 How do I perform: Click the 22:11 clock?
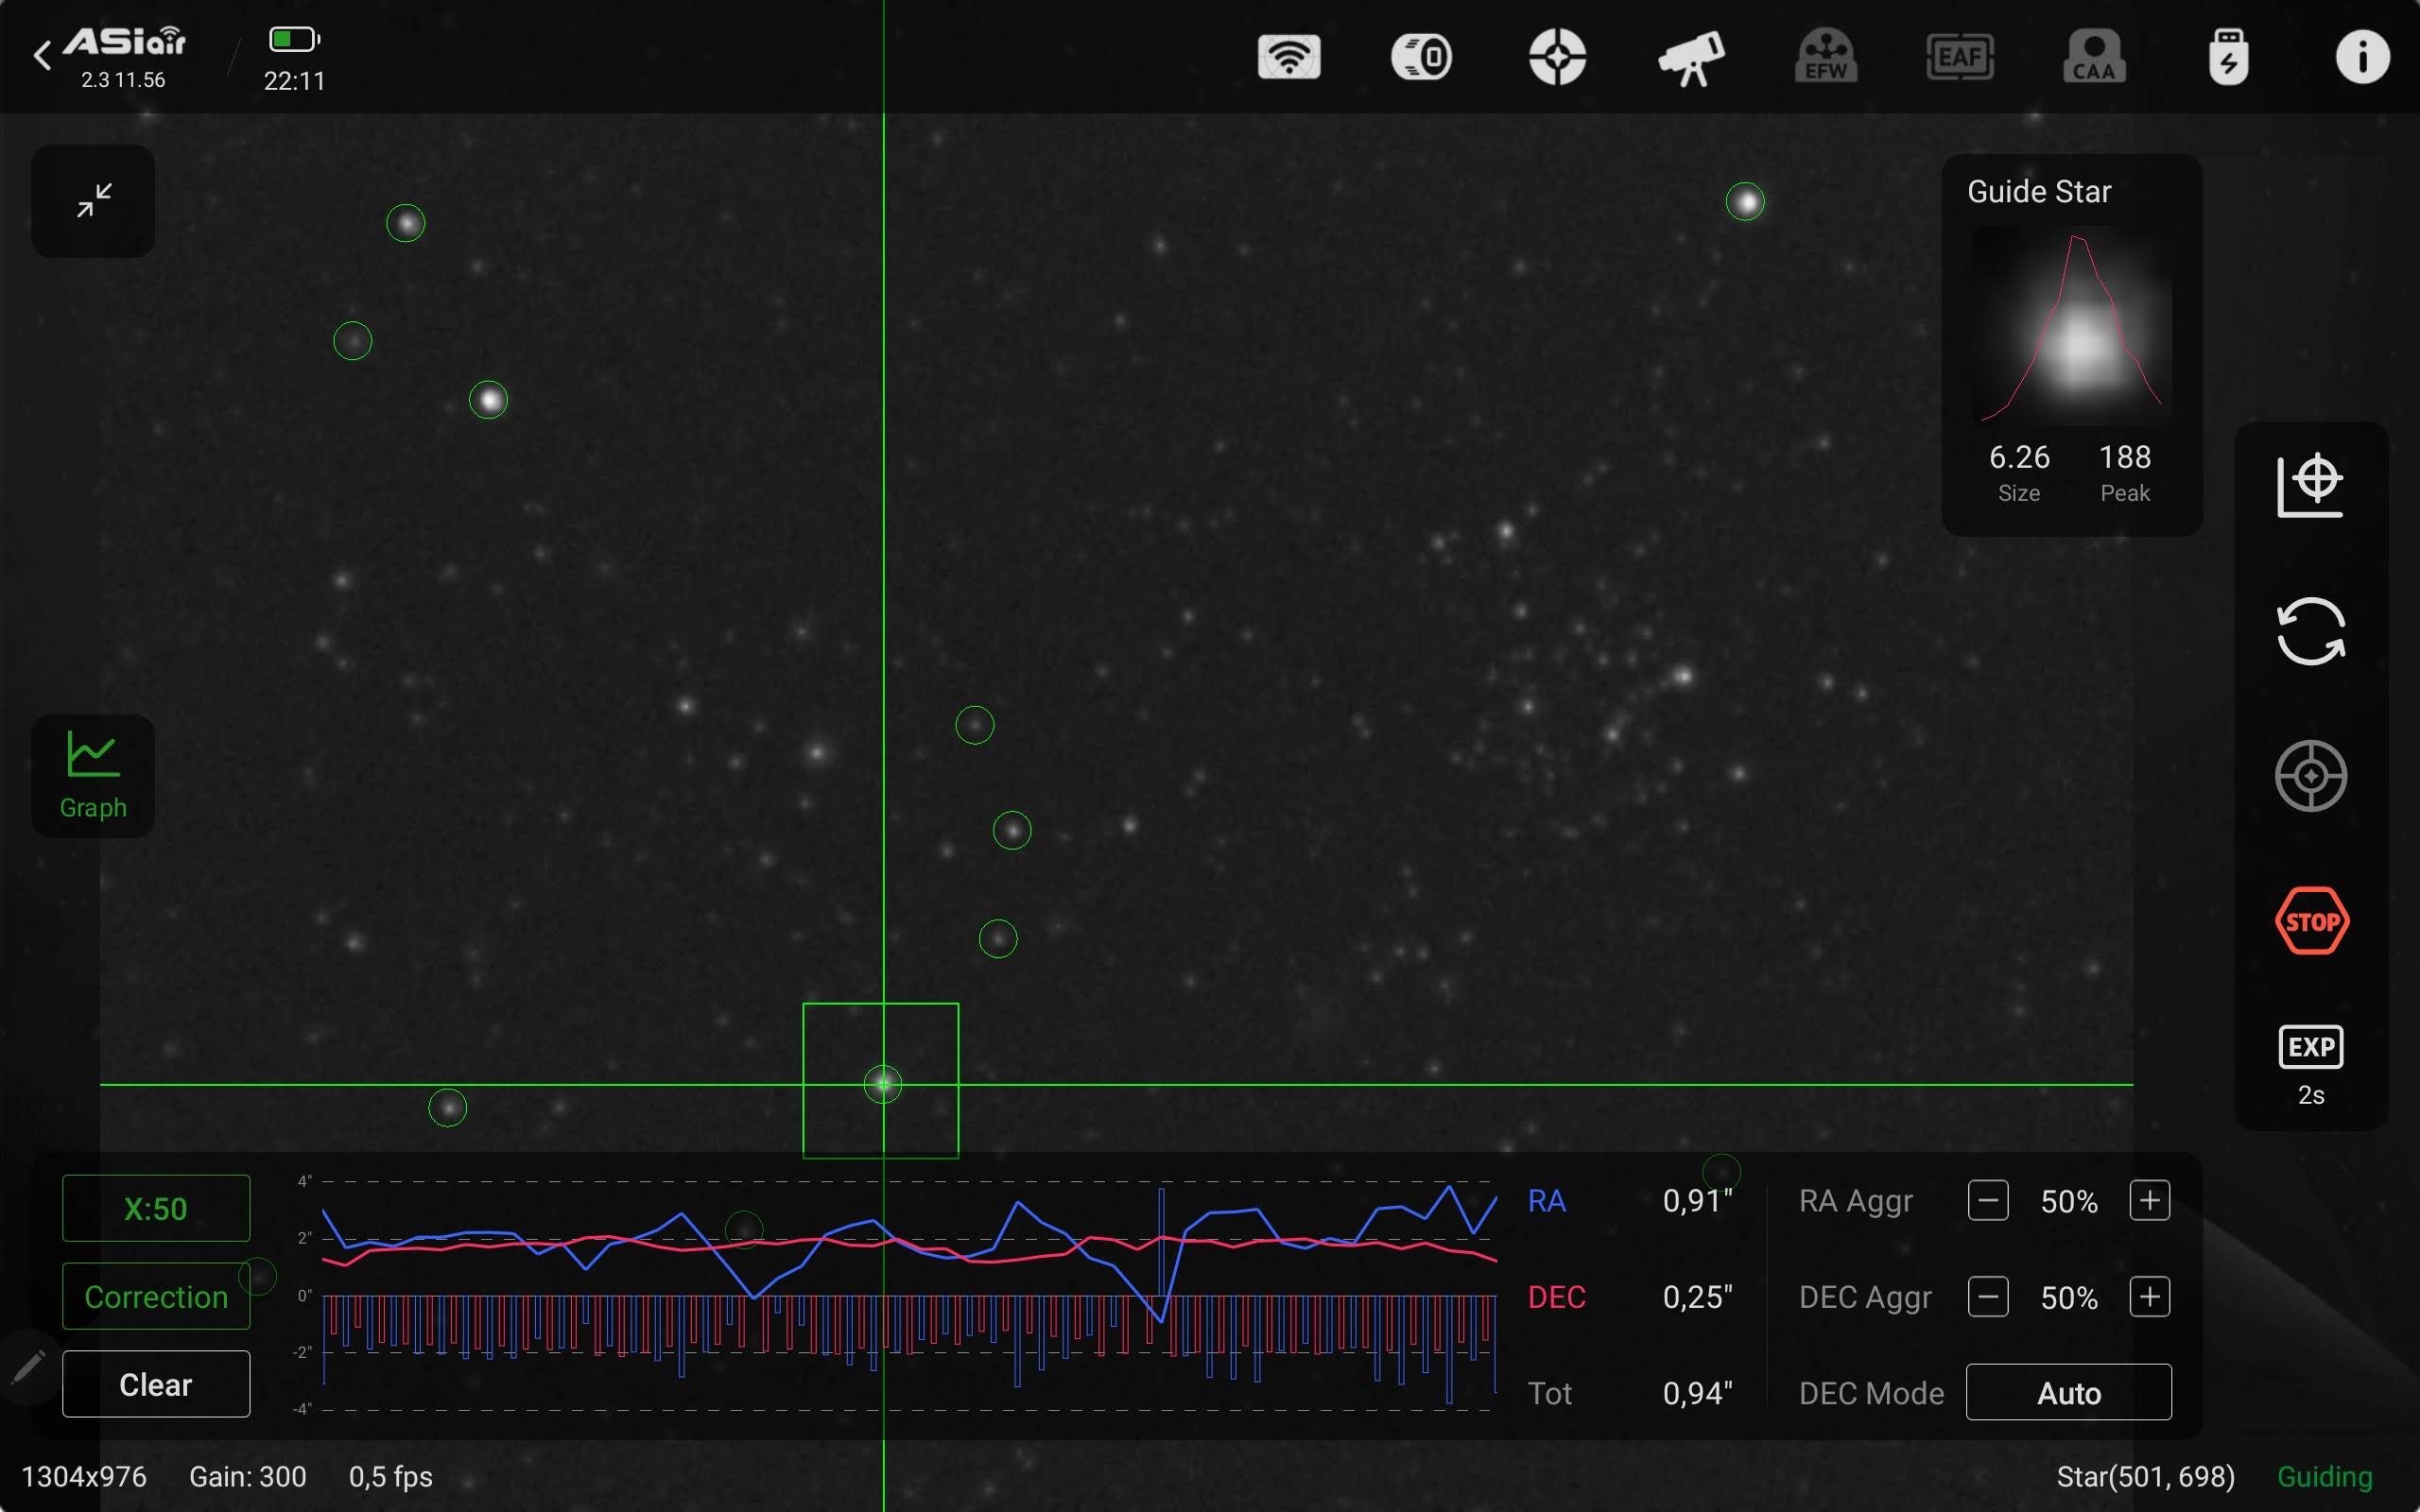[x=294, y=81]
